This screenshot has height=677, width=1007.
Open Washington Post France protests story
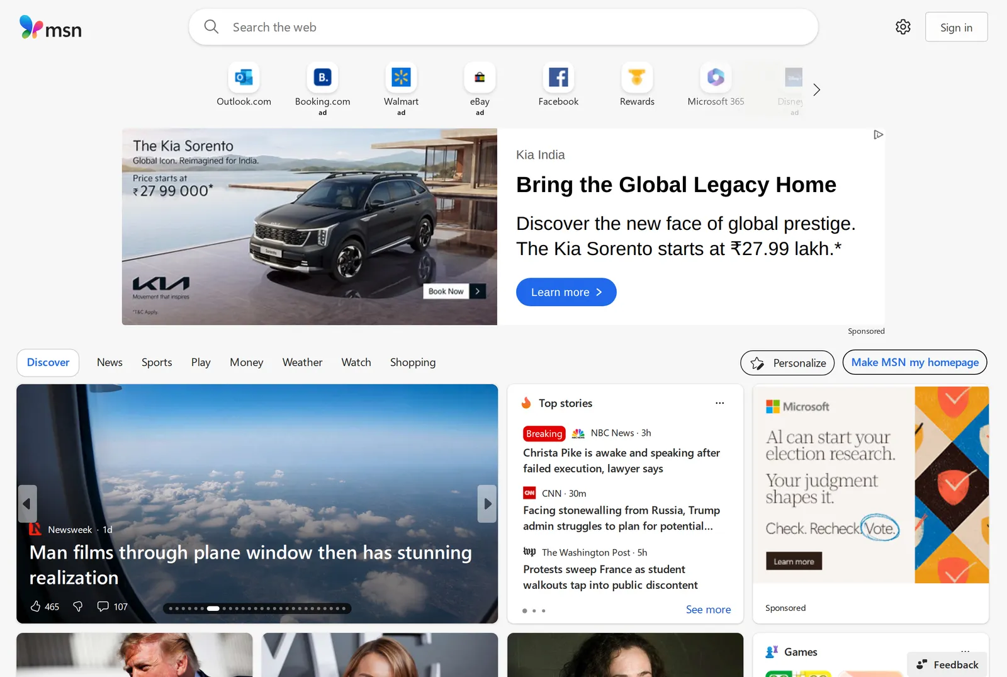click(x=610, y=577)
